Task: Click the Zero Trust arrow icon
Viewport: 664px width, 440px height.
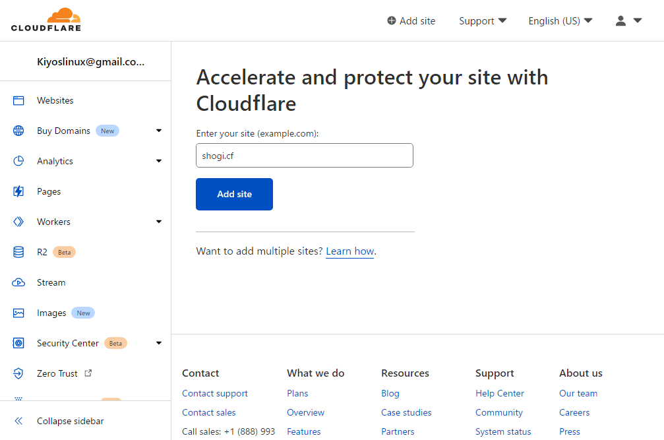Action: click(18, 373)
